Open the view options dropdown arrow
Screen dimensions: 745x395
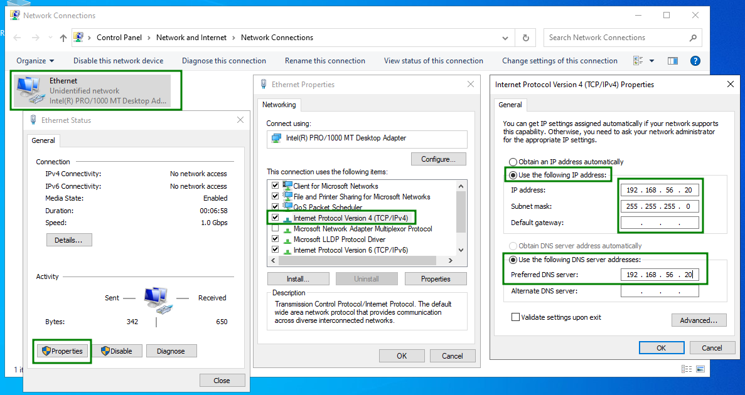coord(652,61)
